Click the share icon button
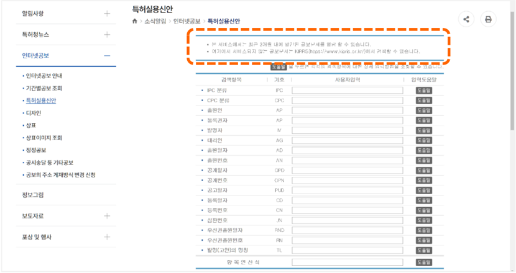This screenshot has width=516, height=273. click(x=466, y=19)
